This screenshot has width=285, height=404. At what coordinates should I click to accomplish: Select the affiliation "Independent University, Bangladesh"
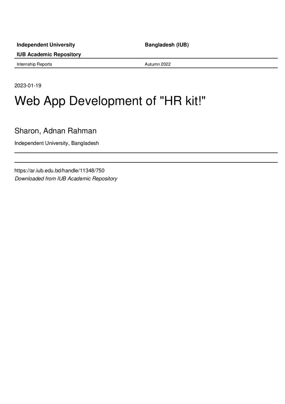[57, 143]
